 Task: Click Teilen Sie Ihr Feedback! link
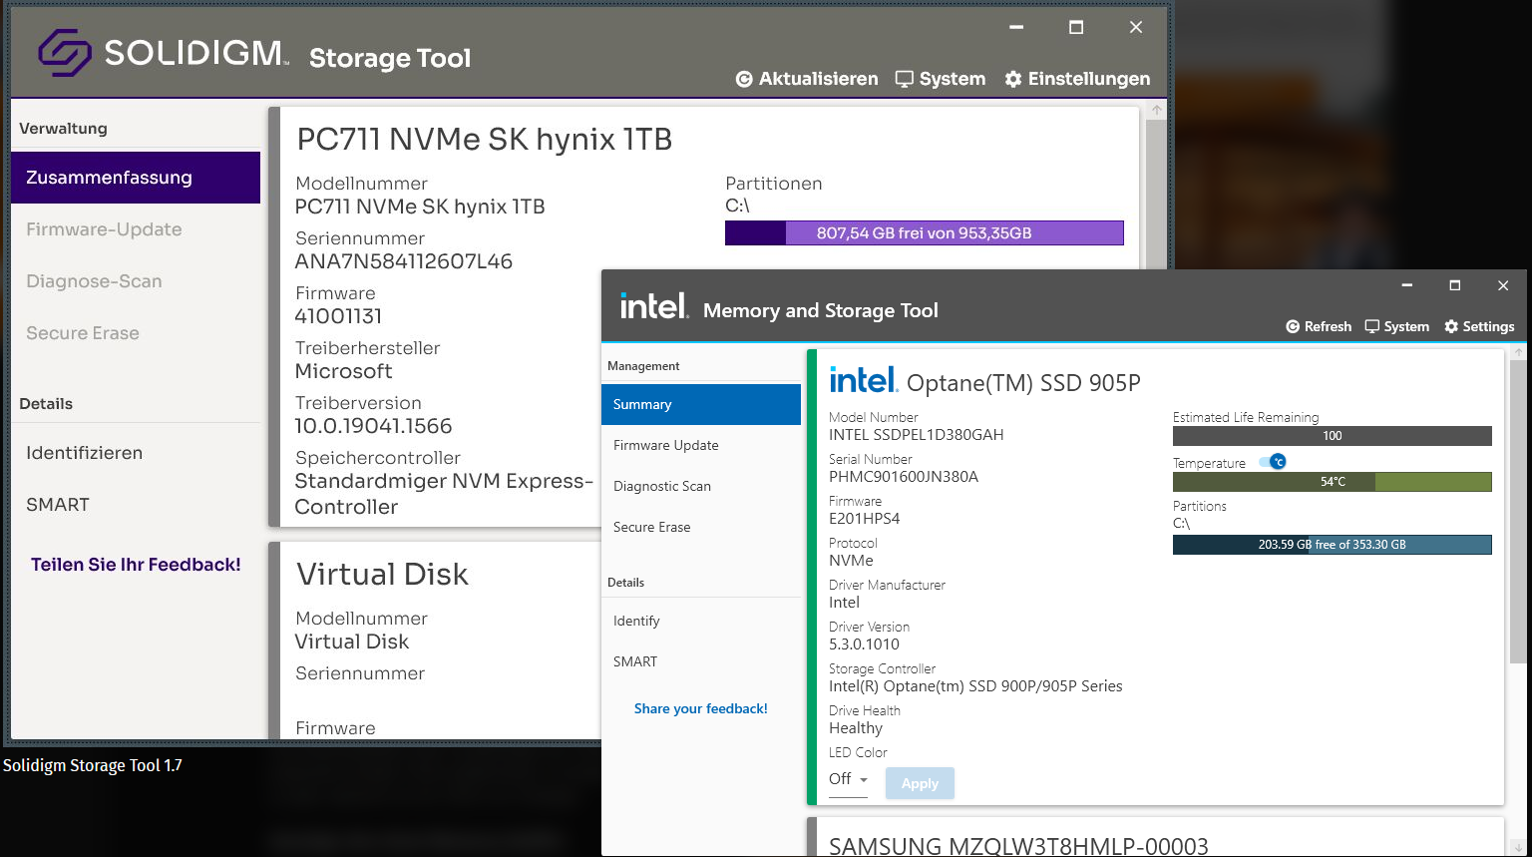point(136,565)
